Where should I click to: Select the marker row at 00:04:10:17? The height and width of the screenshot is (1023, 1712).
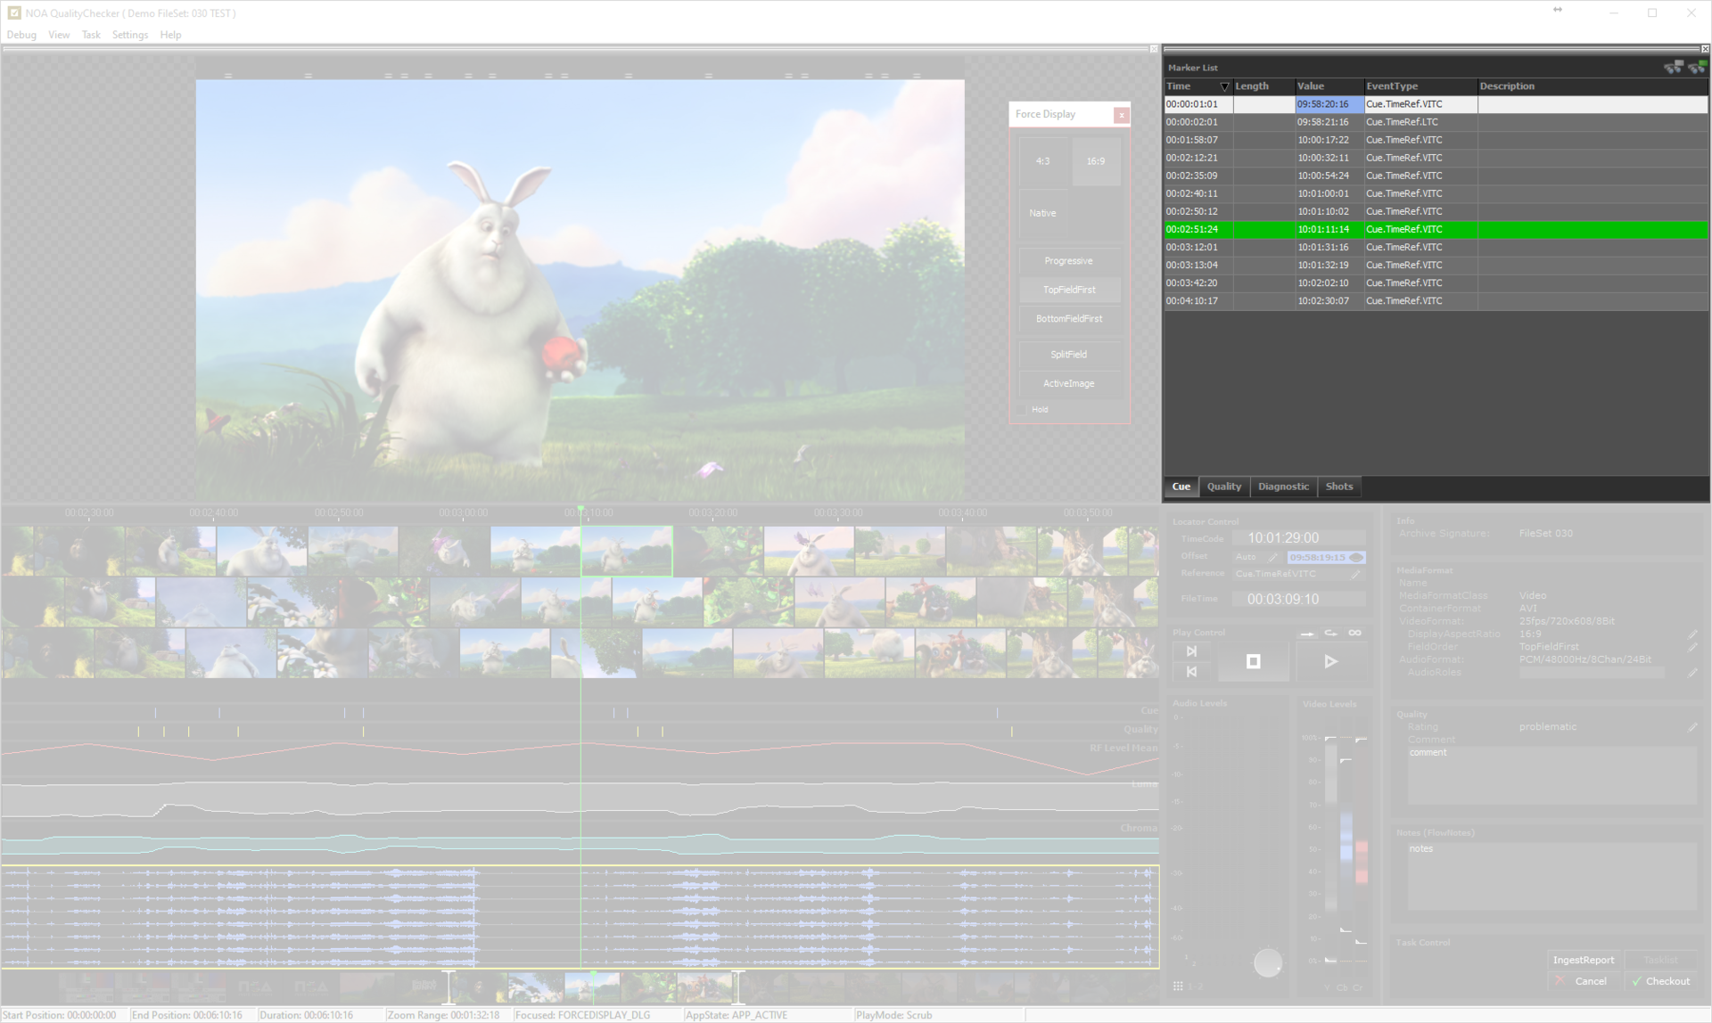click(x=1436, y=301)
